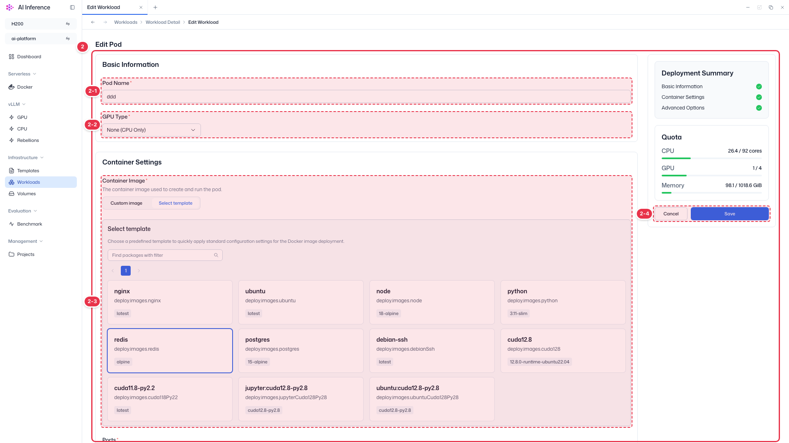Open Volumes in sidebar

(x=41, y=194)
